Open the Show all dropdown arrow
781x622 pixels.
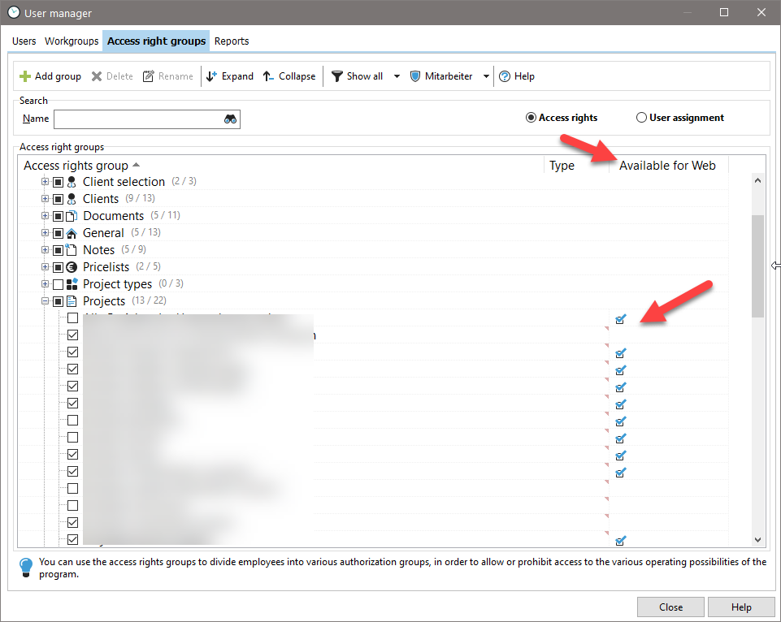[397, 76]
